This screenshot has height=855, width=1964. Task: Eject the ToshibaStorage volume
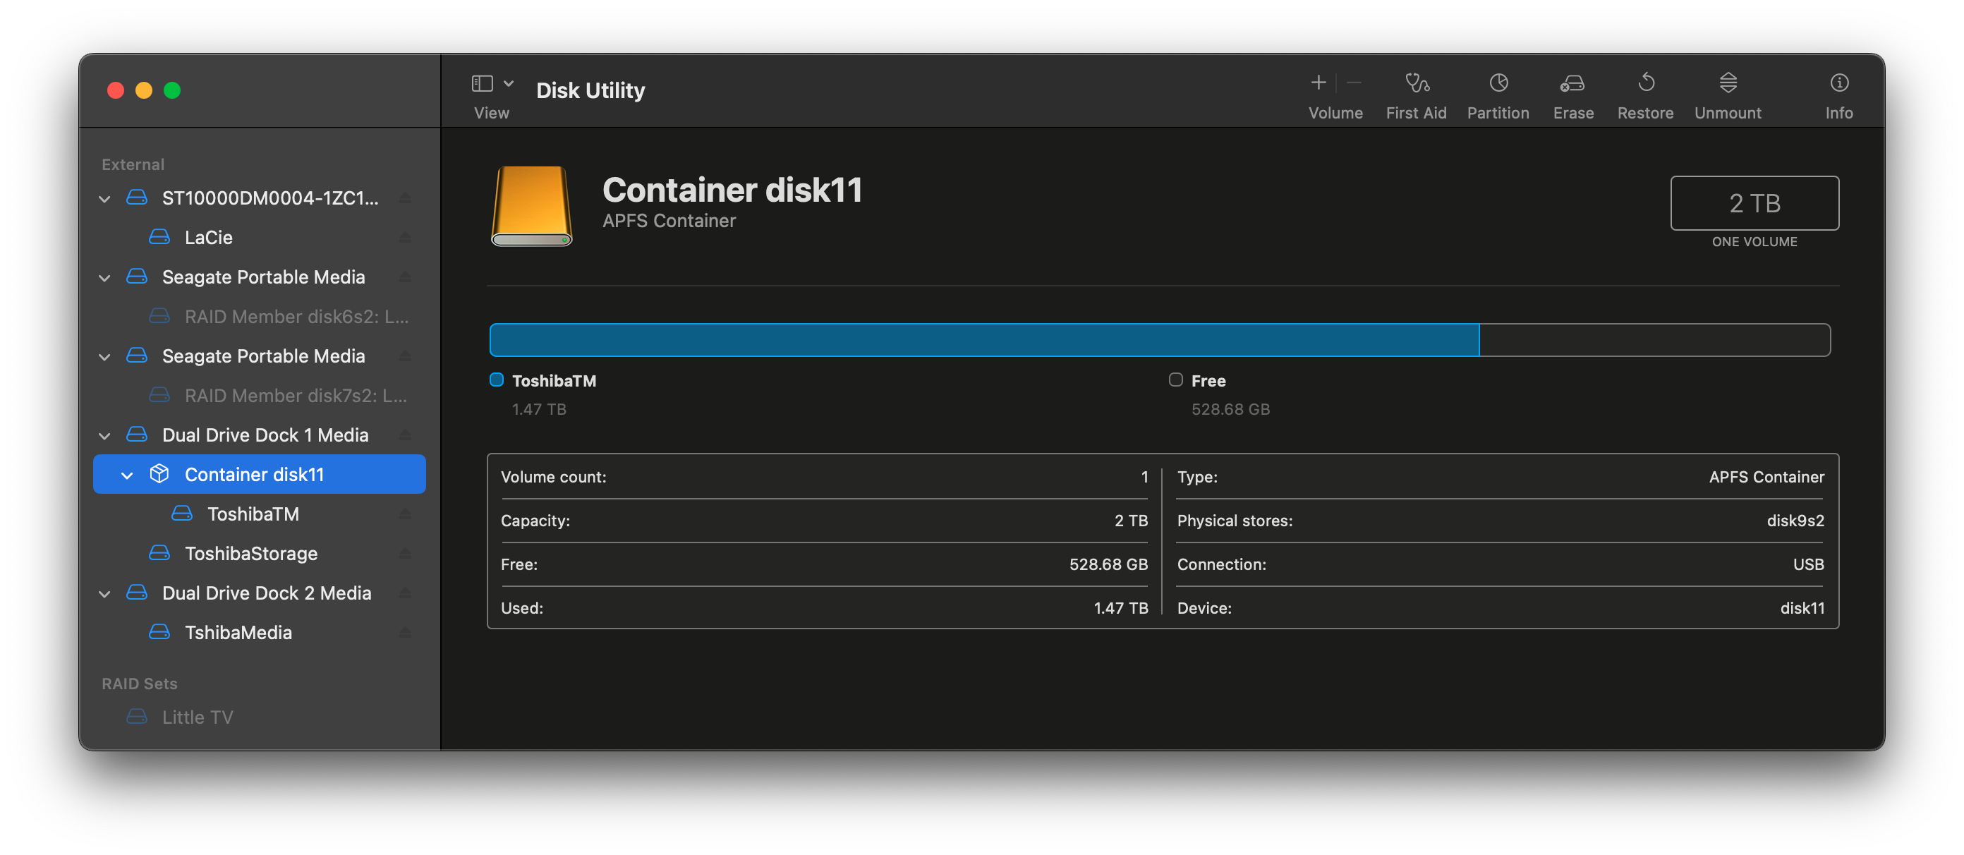tap(405, 554)
